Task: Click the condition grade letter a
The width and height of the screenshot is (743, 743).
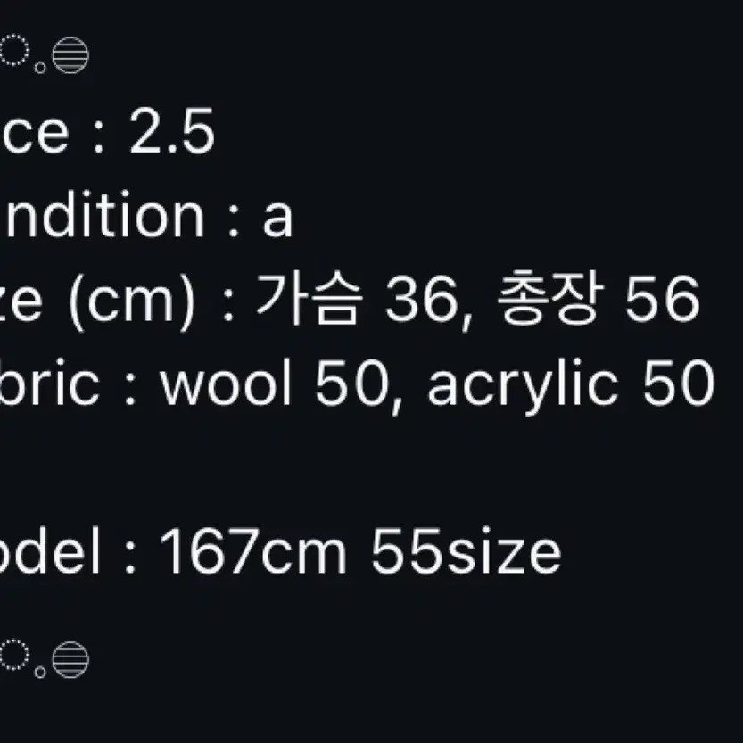Action: click(x=278, y=219)
